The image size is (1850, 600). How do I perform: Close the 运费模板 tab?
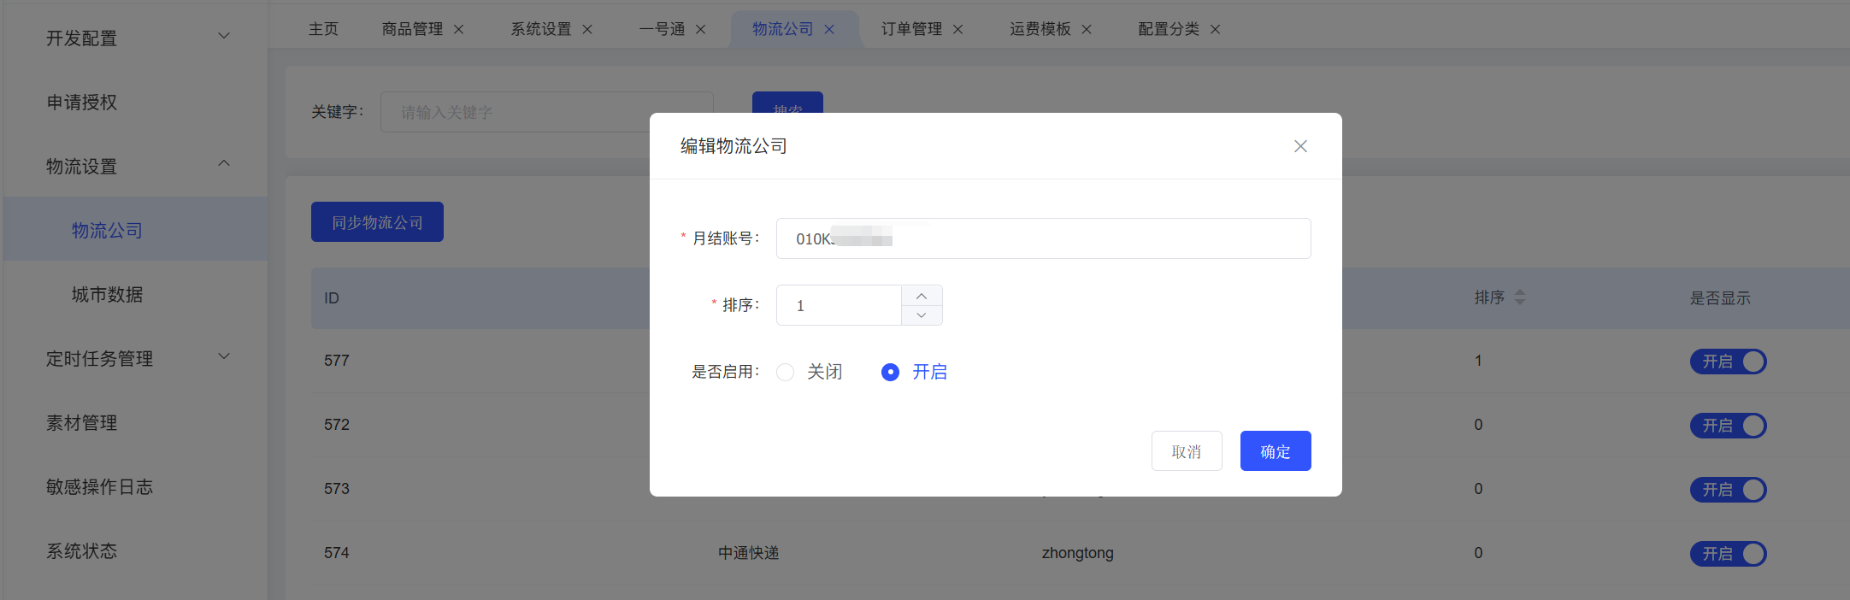click(x=1087, y=30)
